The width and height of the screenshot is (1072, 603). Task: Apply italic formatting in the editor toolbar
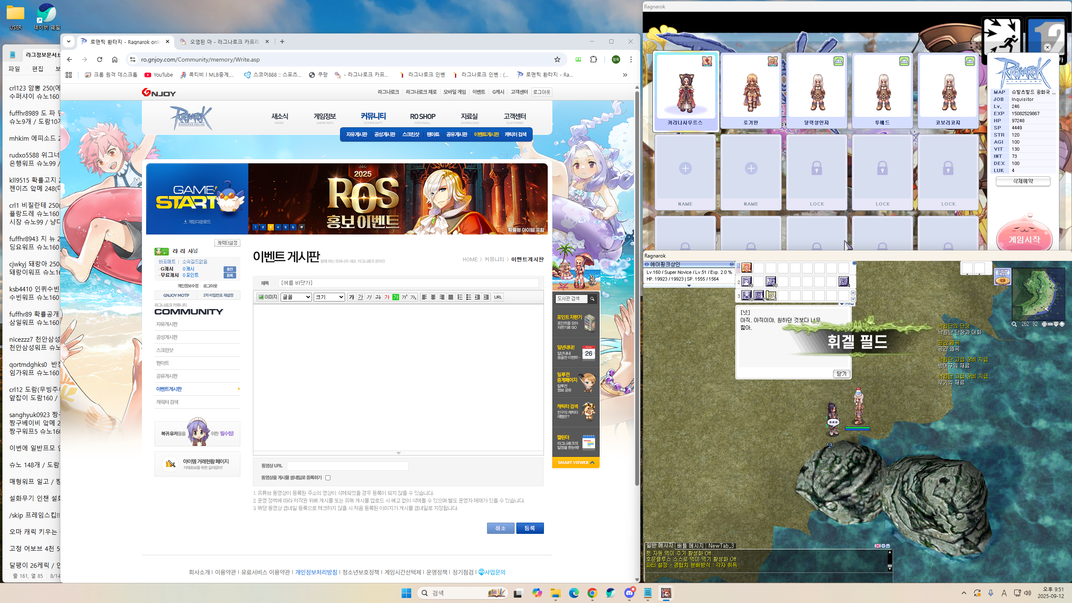369,297
